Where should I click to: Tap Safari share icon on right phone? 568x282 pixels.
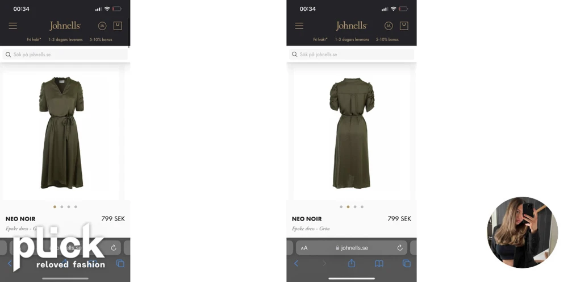352,263
